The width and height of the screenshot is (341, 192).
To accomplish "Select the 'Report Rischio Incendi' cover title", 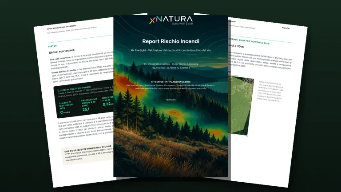I will [x=170, y=41].
